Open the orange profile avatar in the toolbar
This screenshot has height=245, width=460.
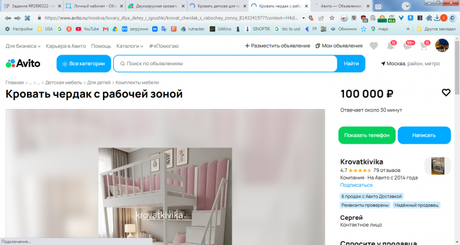click(x=444, y=18)
